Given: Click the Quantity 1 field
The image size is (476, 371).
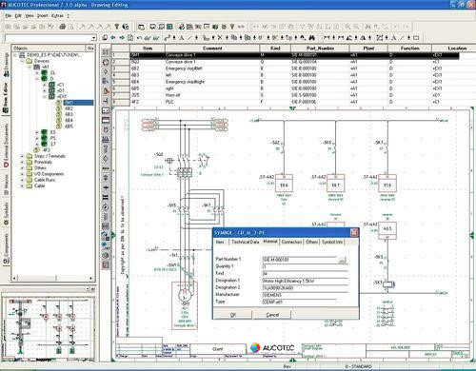Looking at the screenshot, I should (x=305, y=266).
